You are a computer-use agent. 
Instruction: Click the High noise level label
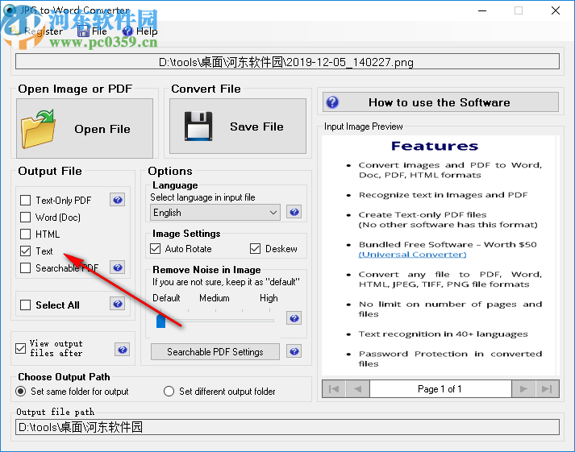point(269,298)
